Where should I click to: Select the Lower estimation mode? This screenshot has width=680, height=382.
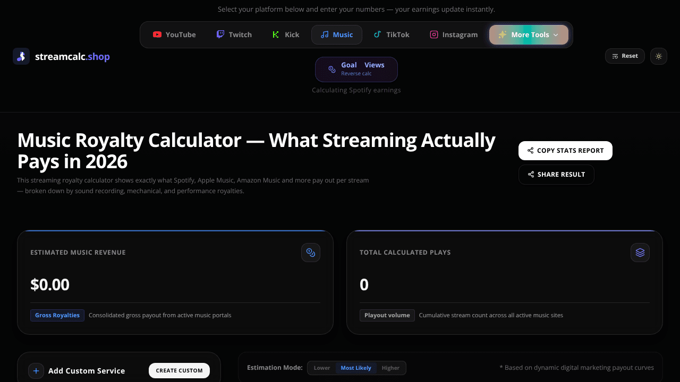click(322, 368)
